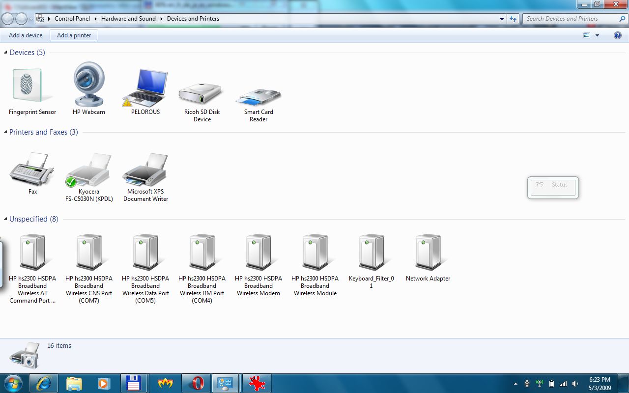629x393 pixels.
Task: Select the Fax device
Action: [x=32, y=169]
